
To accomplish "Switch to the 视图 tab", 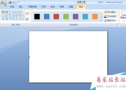I will click(71, 7).
